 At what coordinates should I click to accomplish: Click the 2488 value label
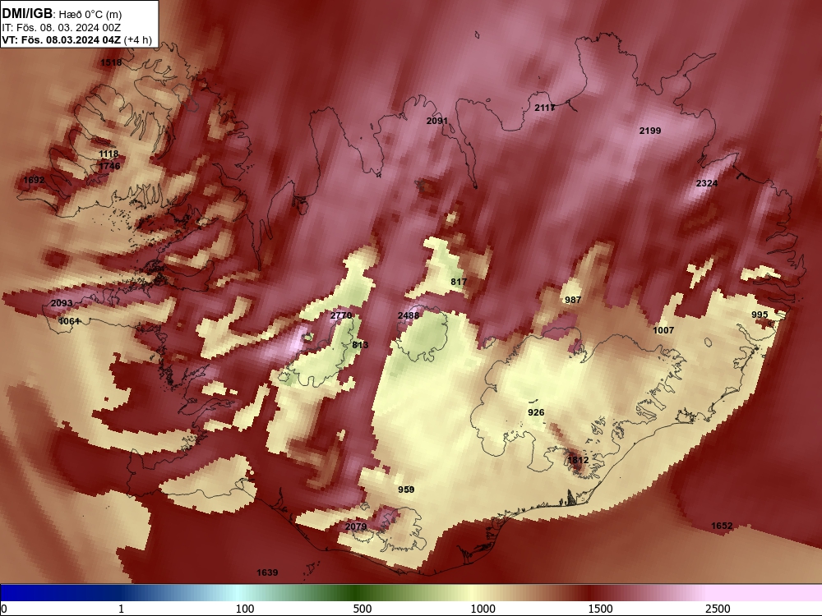(x=409, y=315)
